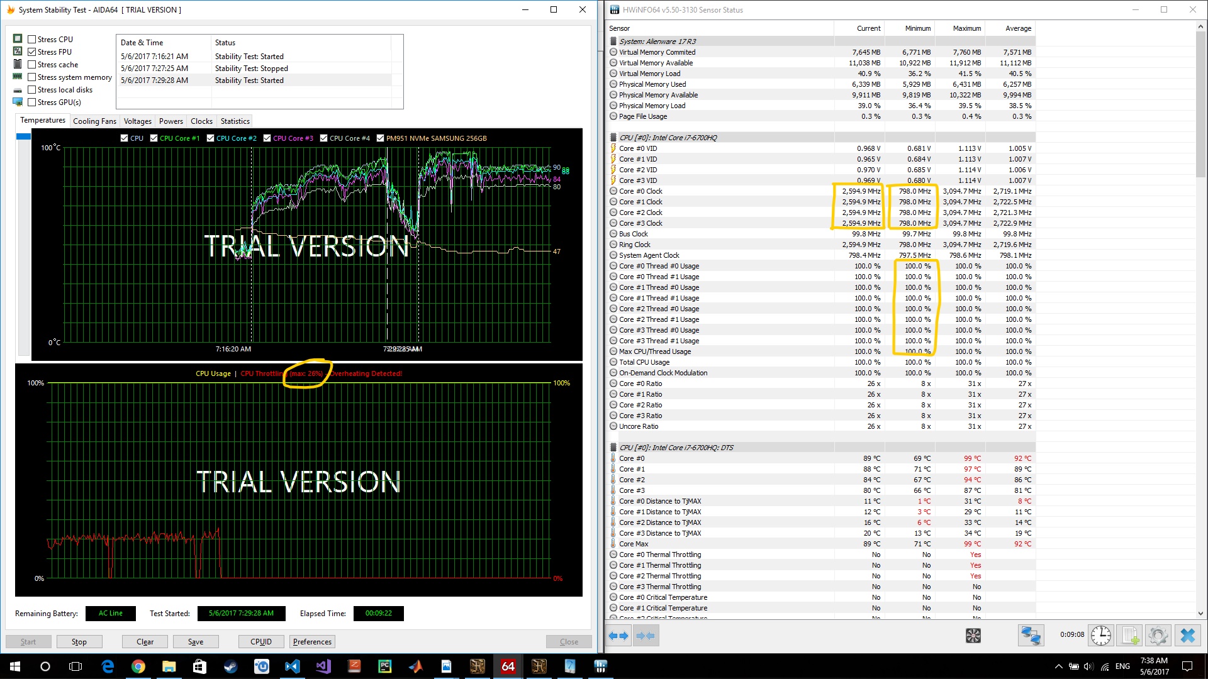Open Microsoft Edge from the taskbar

[x=108, y=666]
